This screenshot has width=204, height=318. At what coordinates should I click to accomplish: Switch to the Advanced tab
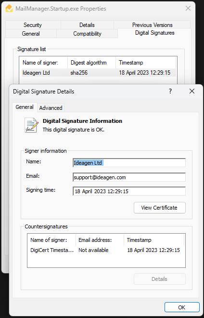pyautogui.click(x=51, y=108)
